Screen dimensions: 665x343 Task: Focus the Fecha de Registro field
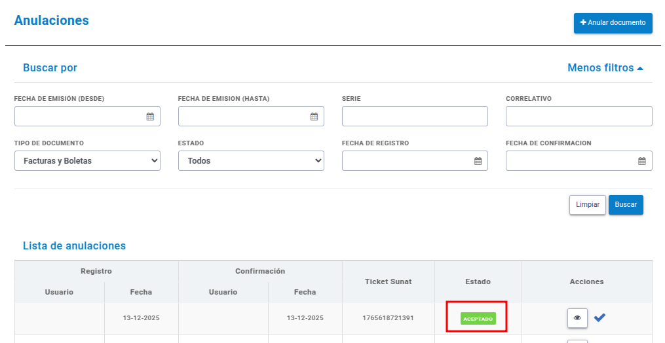[415, 160]
